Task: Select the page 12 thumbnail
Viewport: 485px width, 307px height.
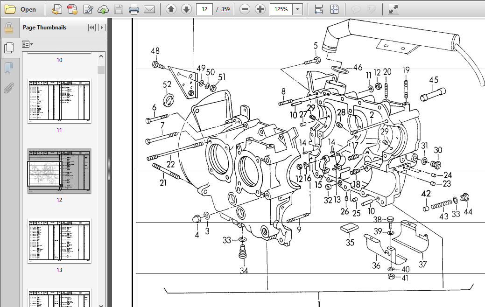Action: click(x=59, y=171)
